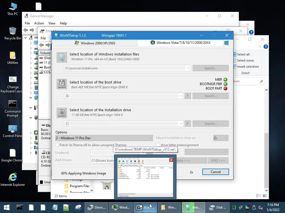This screenshot has height=213, width=285.
Task: Click the Device Manager back arrow
Action: coord(26,30)
